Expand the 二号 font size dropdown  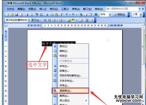coord(141,15)
